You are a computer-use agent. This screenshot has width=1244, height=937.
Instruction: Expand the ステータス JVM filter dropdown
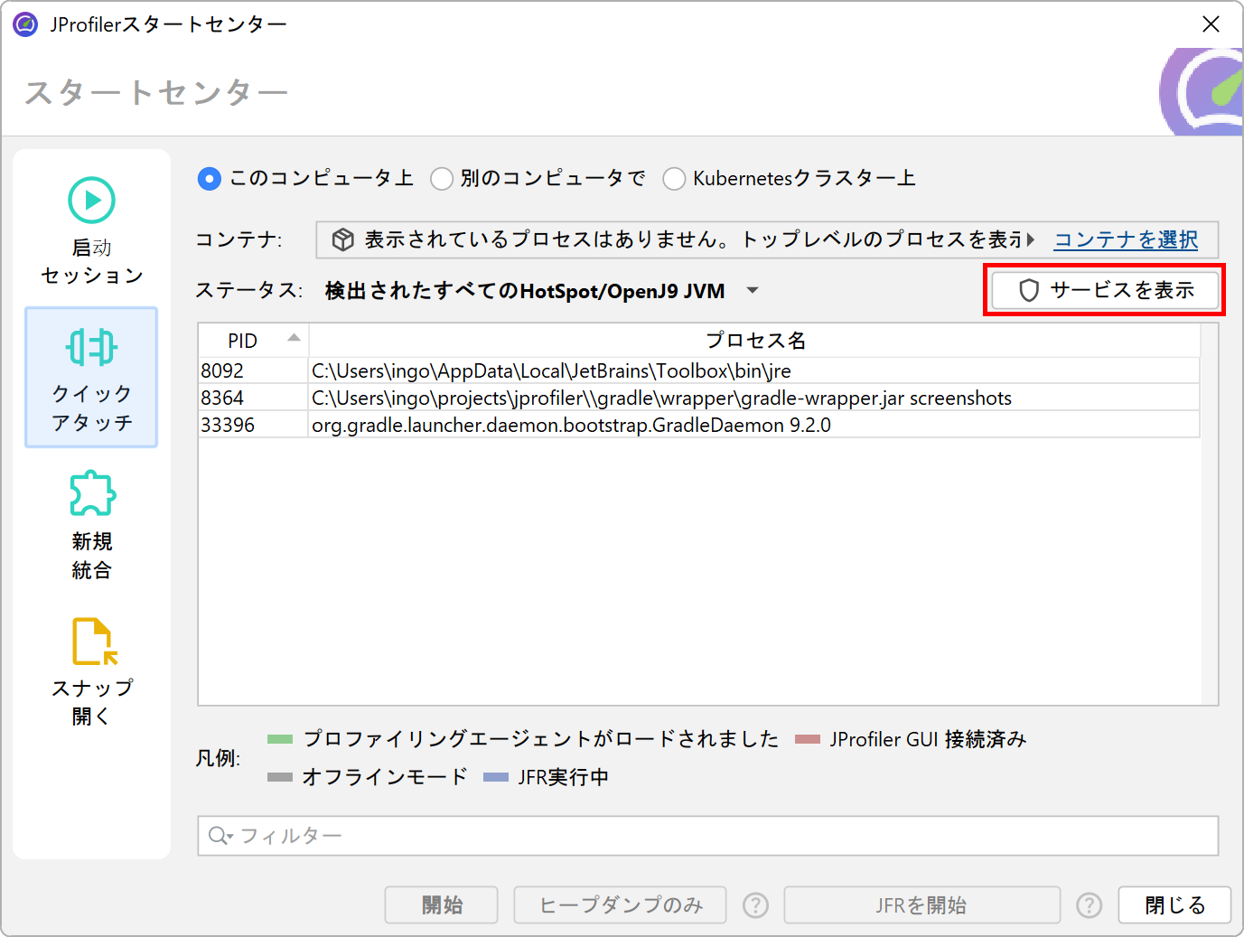(752, 291)
